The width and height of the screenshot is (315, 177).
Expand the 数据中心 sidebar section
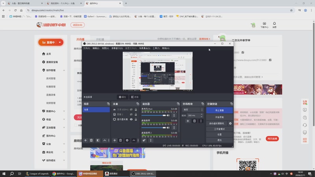[x=64, y=111]
